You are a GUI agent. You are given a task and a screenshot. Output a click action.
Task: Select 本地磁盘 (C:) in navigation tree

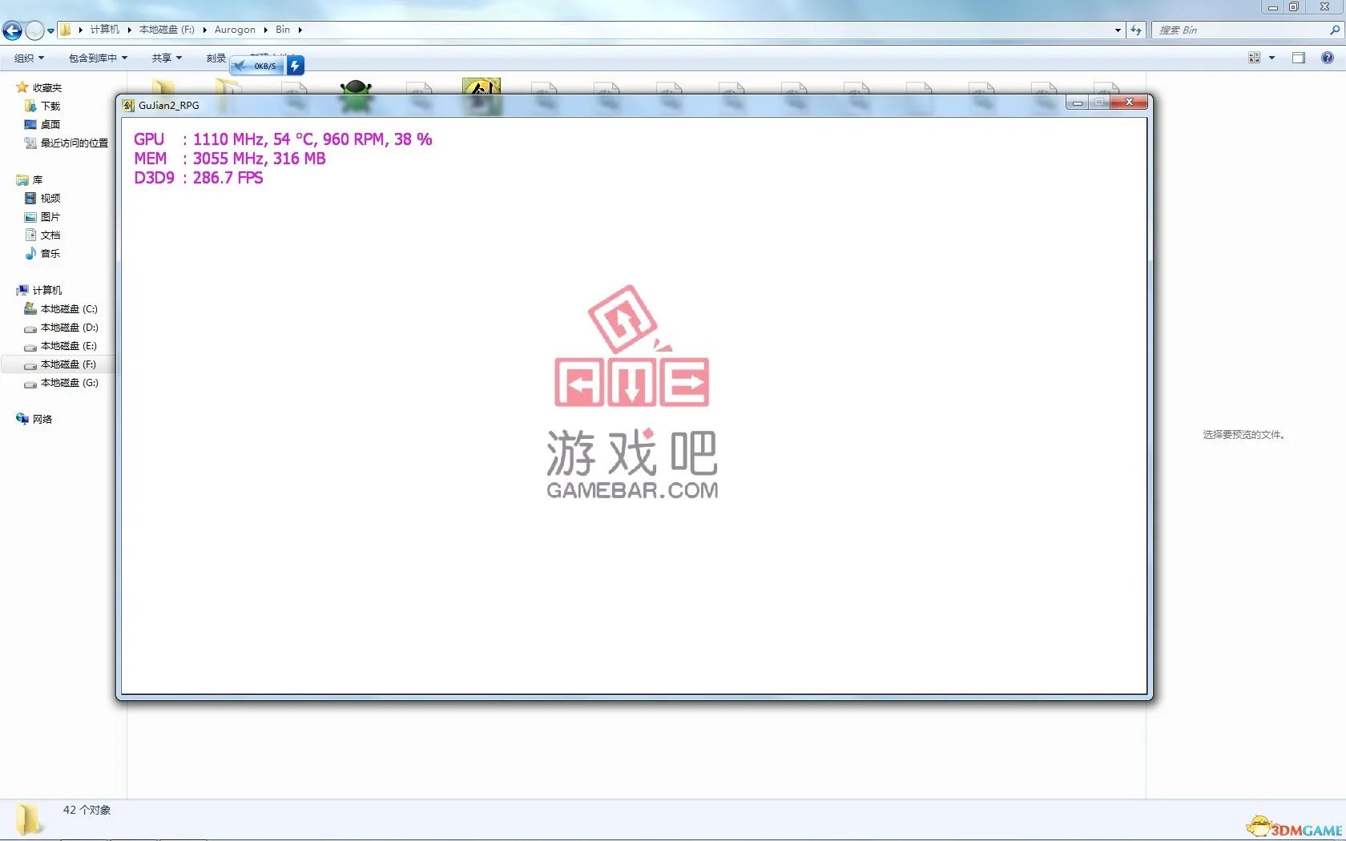tap(68, 309)
